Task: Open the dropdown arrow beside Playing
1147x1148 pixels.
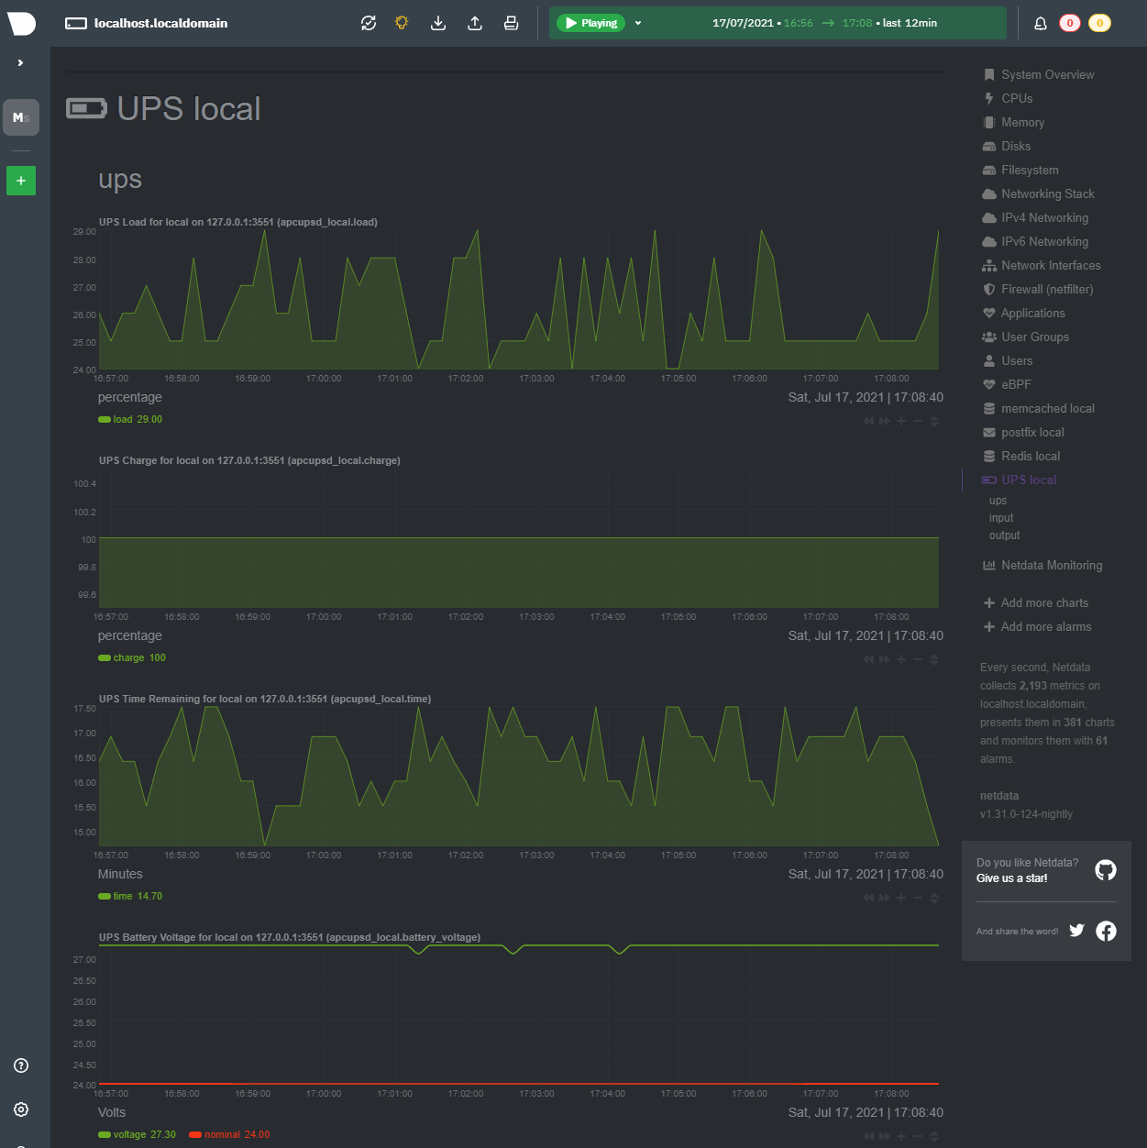Action: (x=638, y=23)
